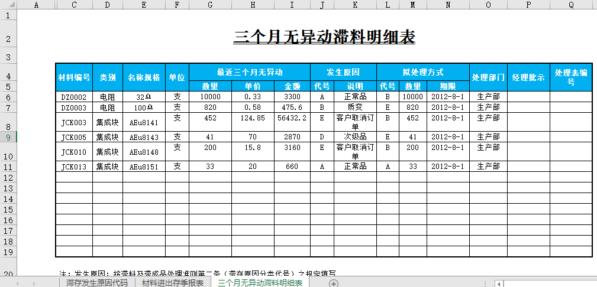Switch to 滞存发生原因代码 sheet tab

click(x=97, y=283)
